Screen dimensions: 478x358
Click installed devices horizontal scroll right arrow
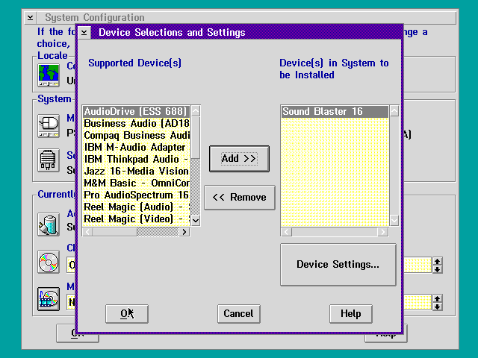pos(382,232)
